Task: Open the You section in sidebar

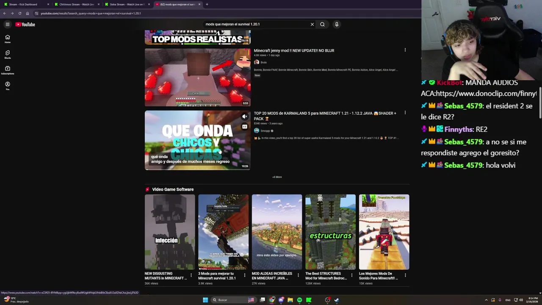Action: pos(7,86)
